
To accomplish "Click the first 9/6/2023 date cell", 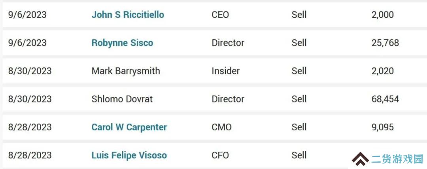I will click(27, 15).
